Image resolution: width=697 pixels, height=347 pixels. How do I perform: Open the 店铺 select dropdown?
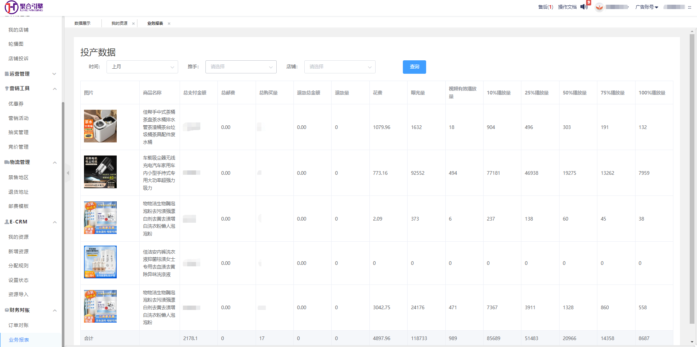[340, 67]
